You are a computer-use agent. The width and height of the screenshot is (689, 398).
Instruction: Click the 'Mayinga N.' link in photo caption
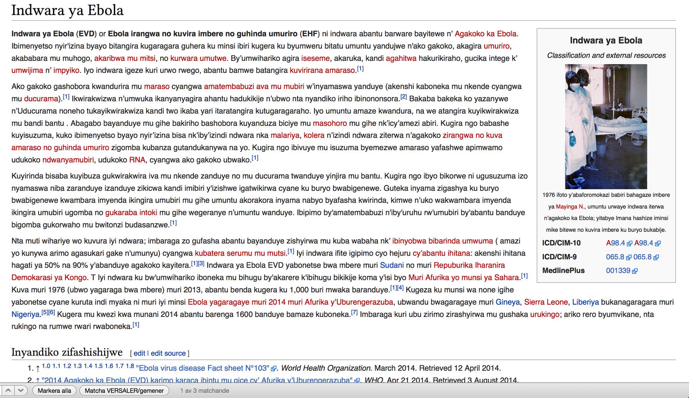point(570,207)
